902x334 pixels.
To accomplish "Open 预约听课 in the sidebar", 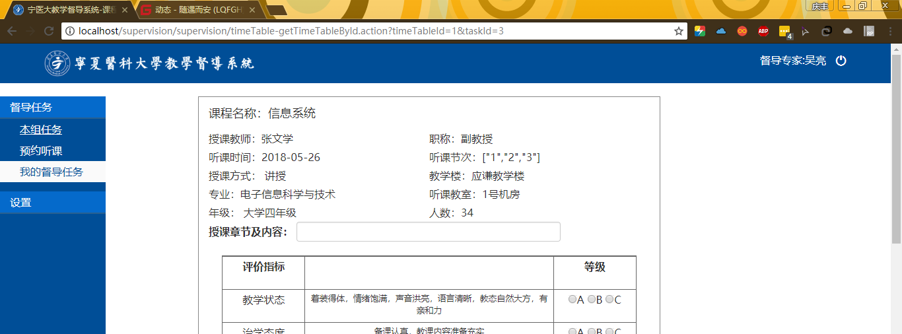I will coord(41,151).
